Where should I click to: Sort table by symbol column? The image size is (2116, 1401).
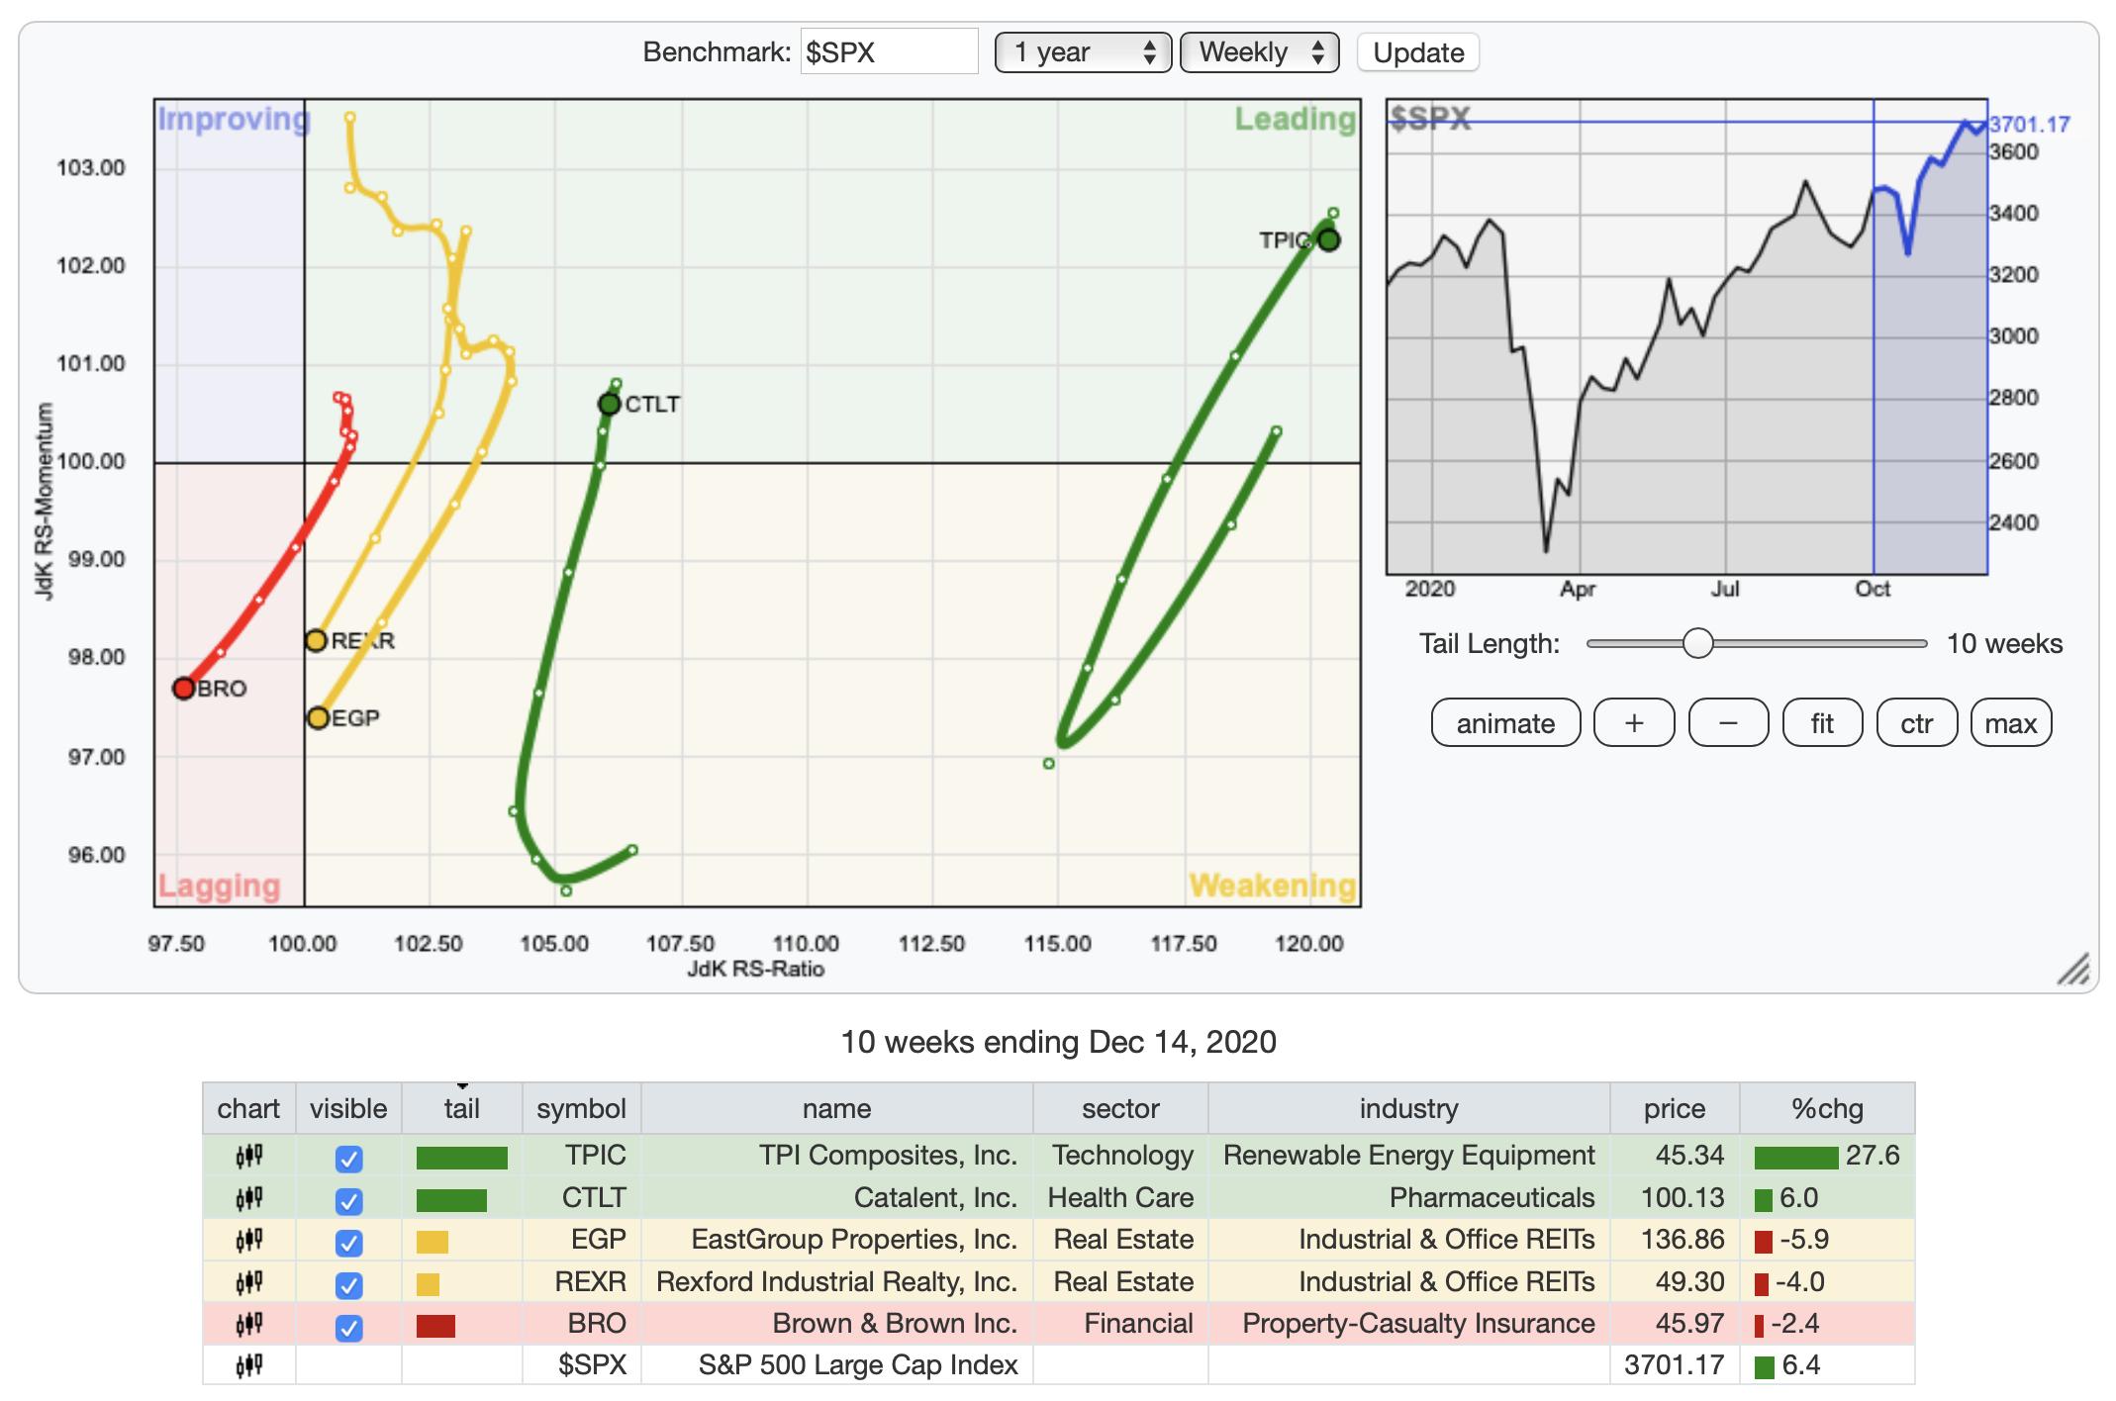point(581,1108)
